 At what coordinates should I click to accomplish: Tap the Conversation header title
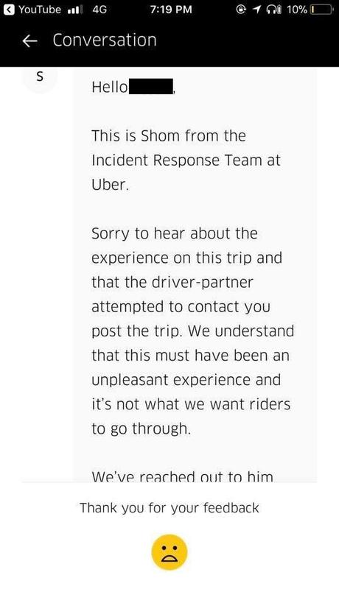click(x=105, y=40)
